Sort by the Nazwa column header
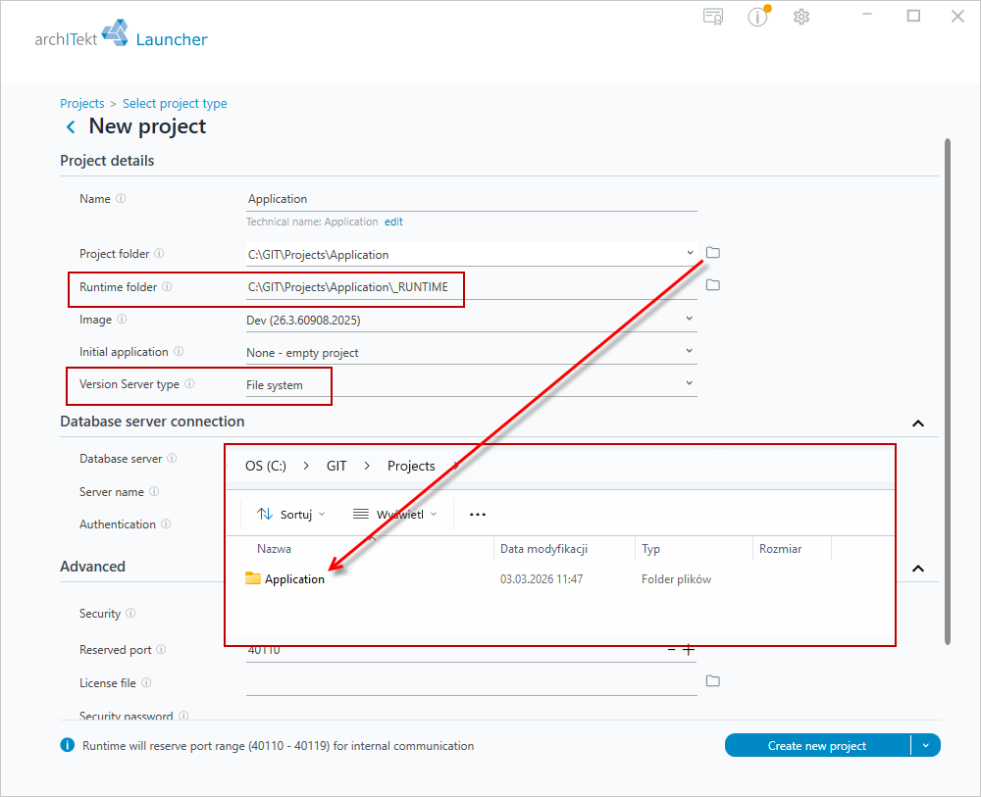The width and height of the screenshot is (981, 797). (274, 549)
